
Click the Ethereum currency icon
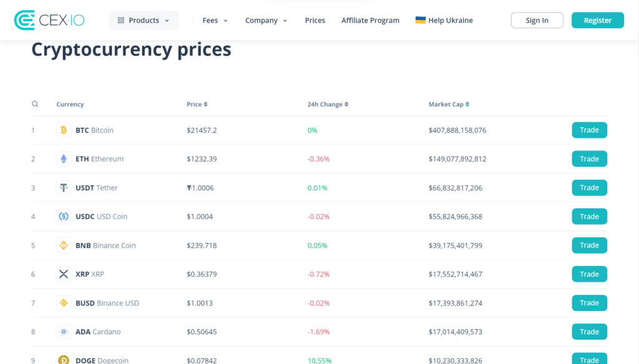click(x=63, y=159)
